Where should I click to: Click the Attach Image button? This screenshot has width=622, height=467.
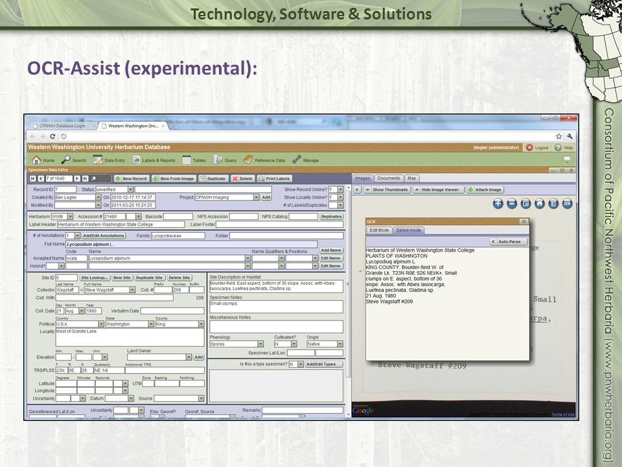tap(485, 190)
